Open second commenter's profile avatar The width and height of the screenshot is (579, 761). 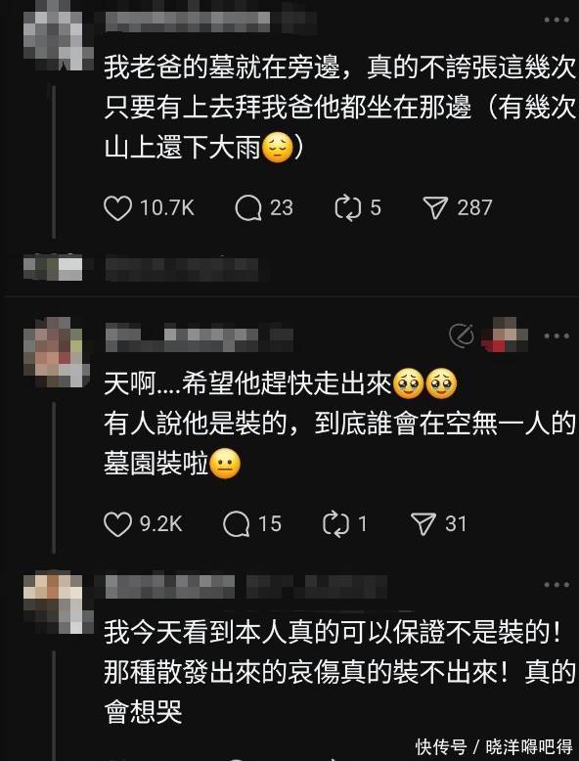(57, 352)
